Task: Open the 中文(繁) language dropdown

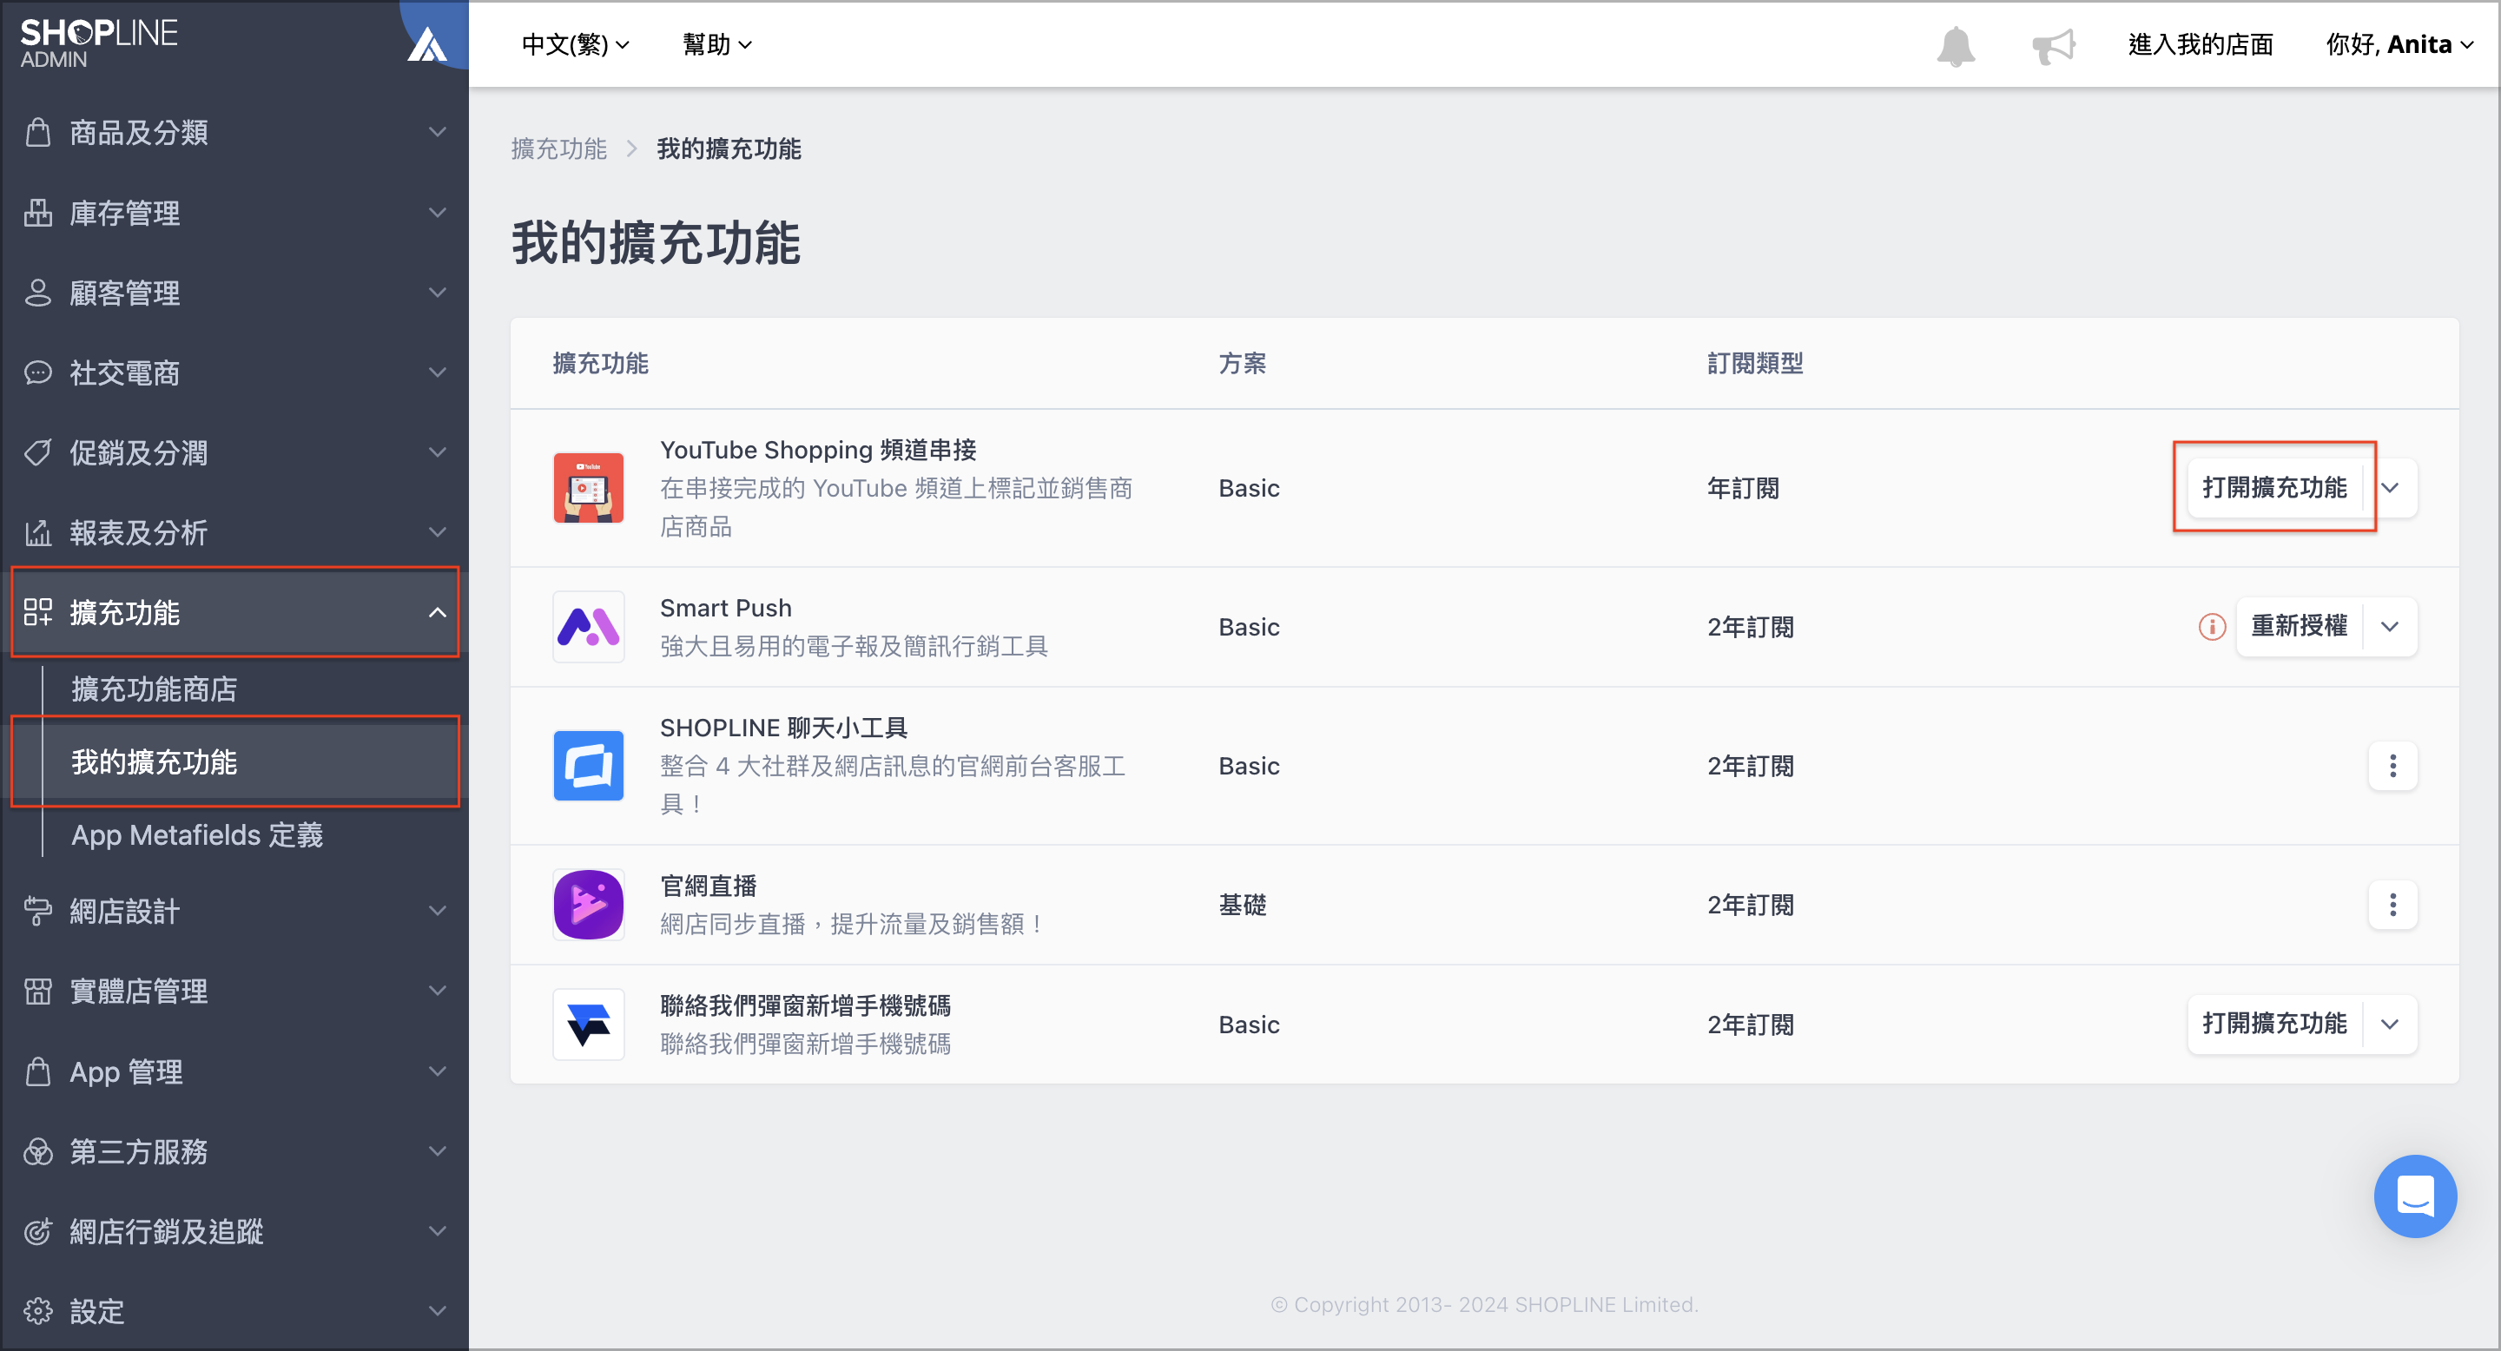Action: point(576,44)
